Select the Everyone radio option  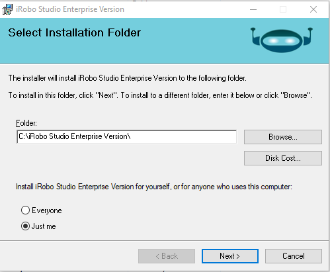25,210
